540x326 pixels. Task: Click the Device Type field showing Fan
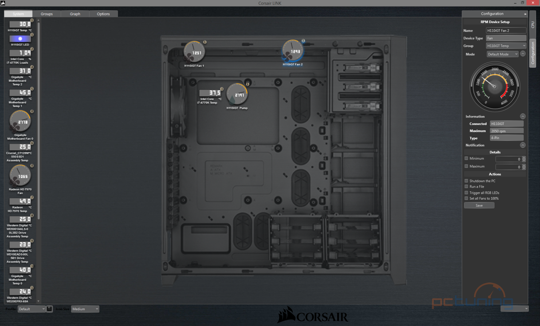(x=506, y=38)
